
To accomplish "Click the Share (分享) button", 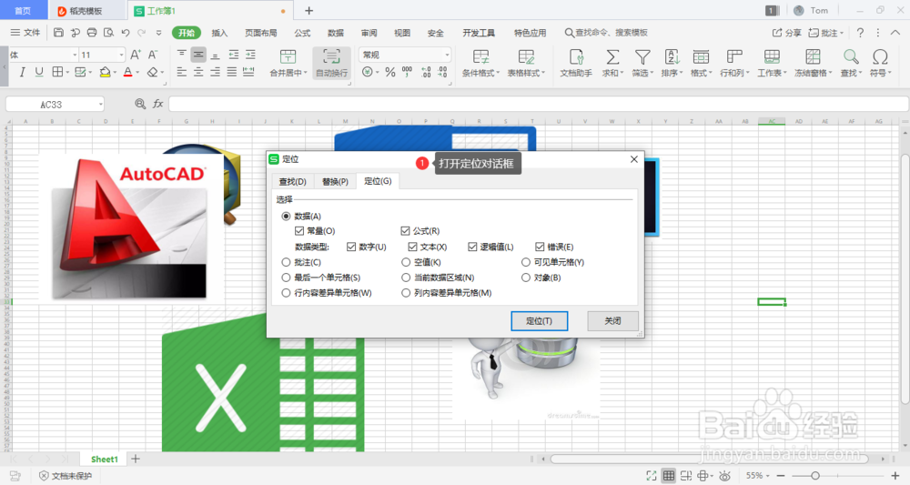I will [786, 33].
